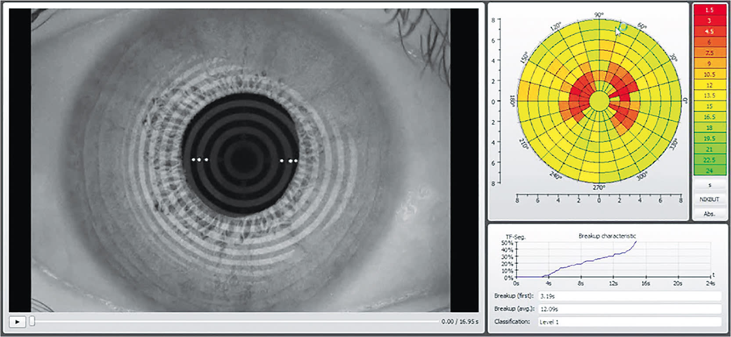Select the 9 legend color swatch
This screenshot has height=337, width=731.
709,64
